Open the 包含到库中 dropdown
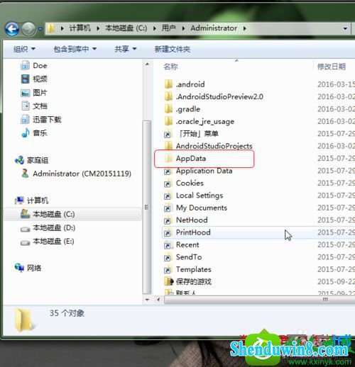The width and height of the screenshot is (355, 367). (x=75, y=49)
